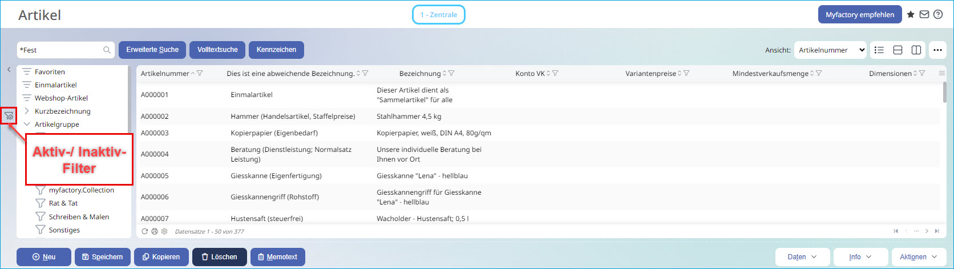The image size is (954, 269).
Task: Click the Speichern button
Action: tap(103, 257)
